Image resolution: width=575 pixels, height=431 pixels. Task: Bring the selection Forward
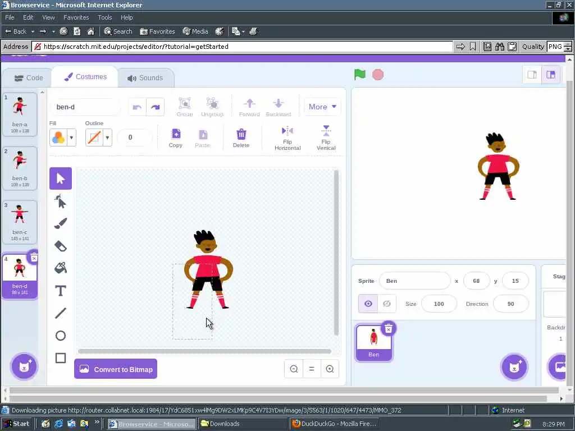pos(249,107)
